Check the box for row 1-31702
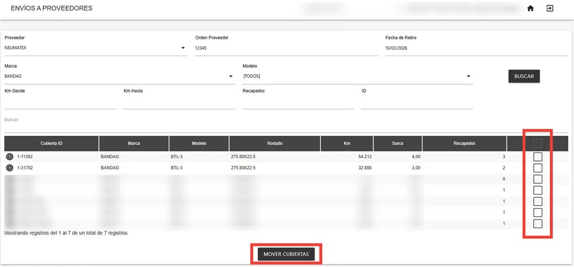Screen dimensions: 574x267 [537, 168]
